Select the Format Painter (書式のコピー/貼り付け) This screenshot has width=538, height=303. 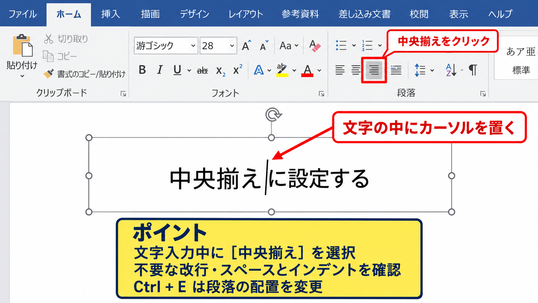tap(84, 74)
